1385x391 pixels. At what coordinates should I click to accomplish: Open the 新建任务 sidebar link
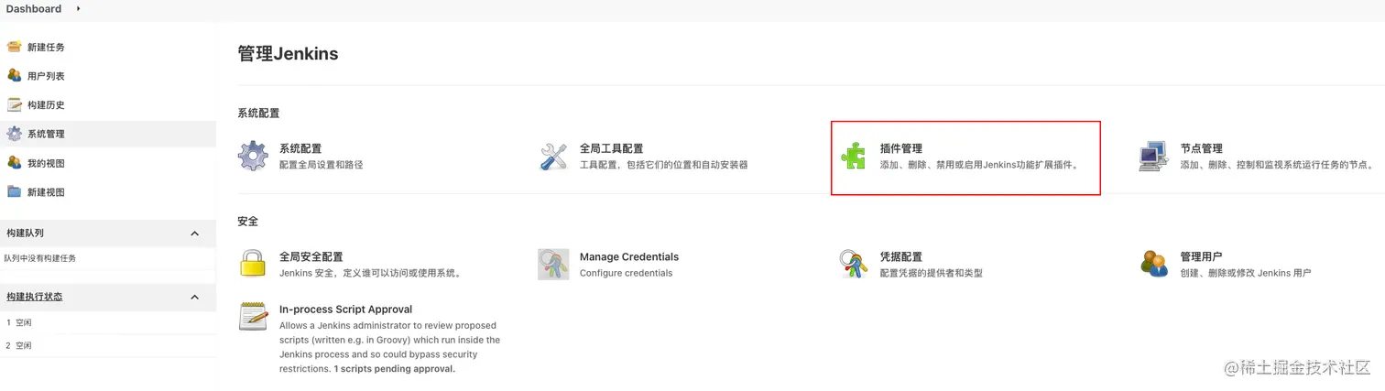pyautogui.click(x=46, y=47)
